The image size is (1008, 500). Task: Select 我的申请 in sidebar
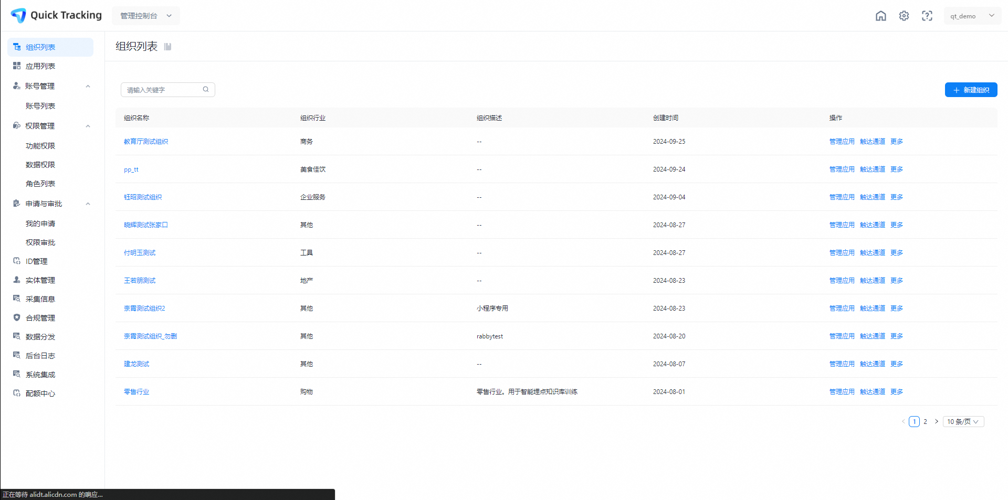pyautogui.click(x=40, y=224)
